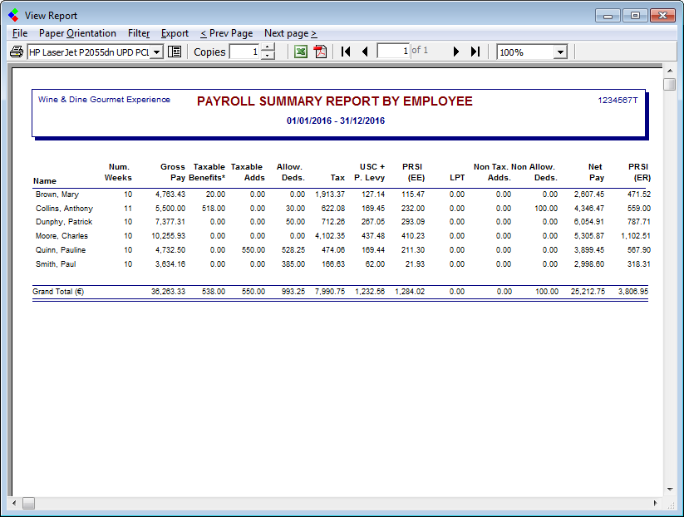Open the Filter menu
Image resolution: width=684 pixels, height=517 pixels.
click(x=139, y=33)
